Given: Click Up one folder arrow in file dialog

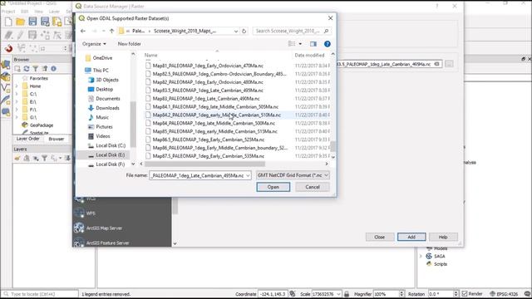Looking at the screenshot, I should click(x=111, y=31).
